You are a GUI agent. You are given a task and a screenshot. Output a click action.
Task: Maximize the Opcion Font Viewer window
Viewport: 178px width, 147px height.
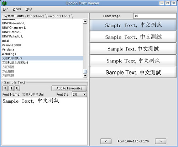(168, 3)
